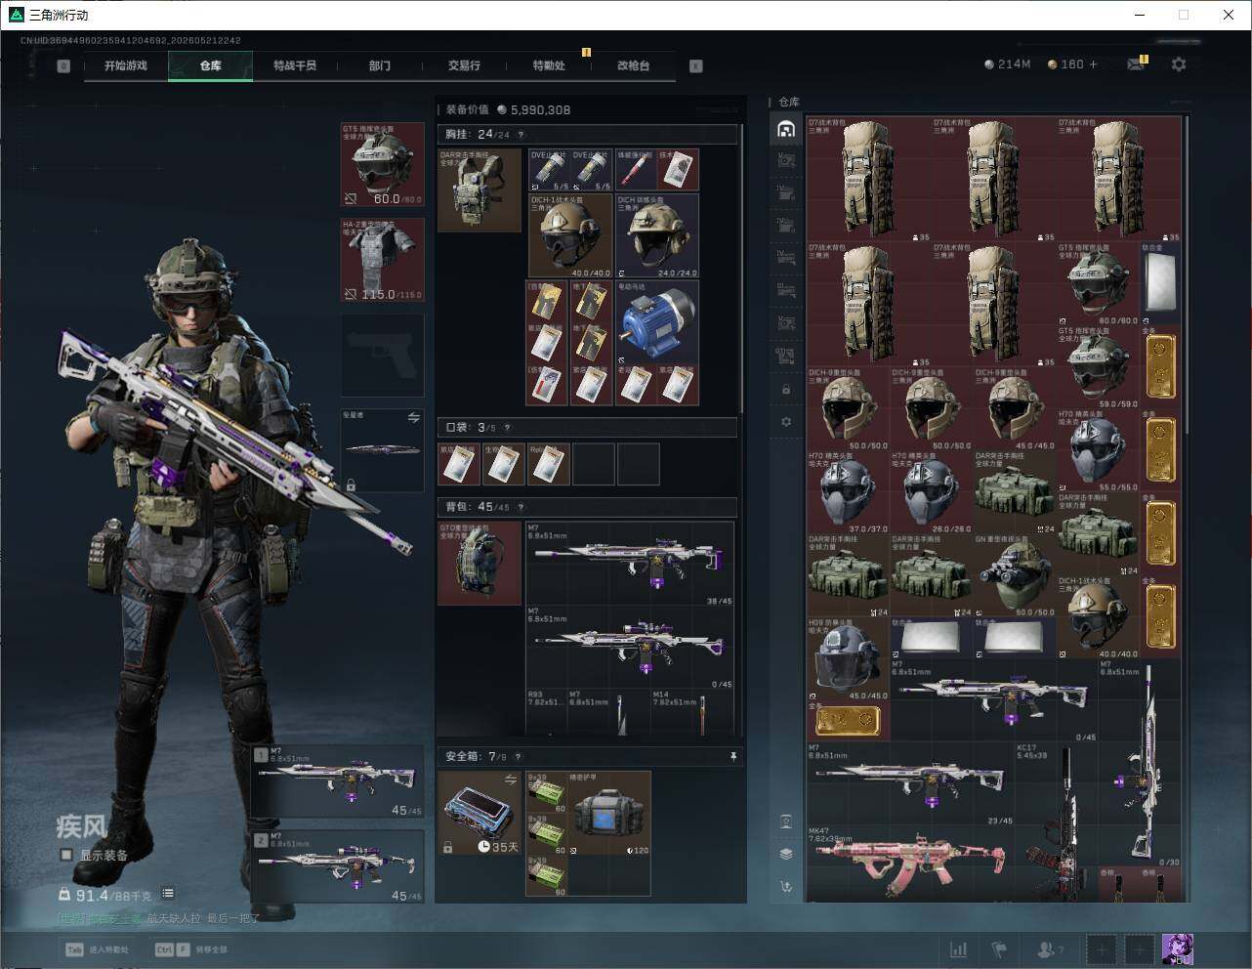Toggle the pin icon in 安全箱 header
1252x969 pixels.
[x=732, y=757]
